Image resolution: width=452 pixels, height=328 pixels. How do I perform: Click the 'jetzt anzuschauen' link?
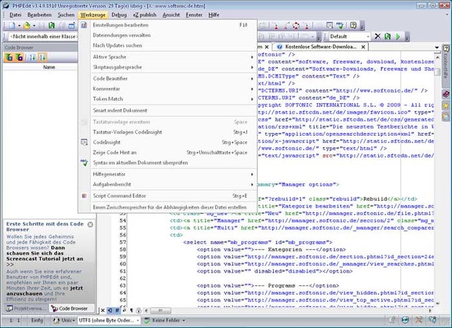click(43, 291)
